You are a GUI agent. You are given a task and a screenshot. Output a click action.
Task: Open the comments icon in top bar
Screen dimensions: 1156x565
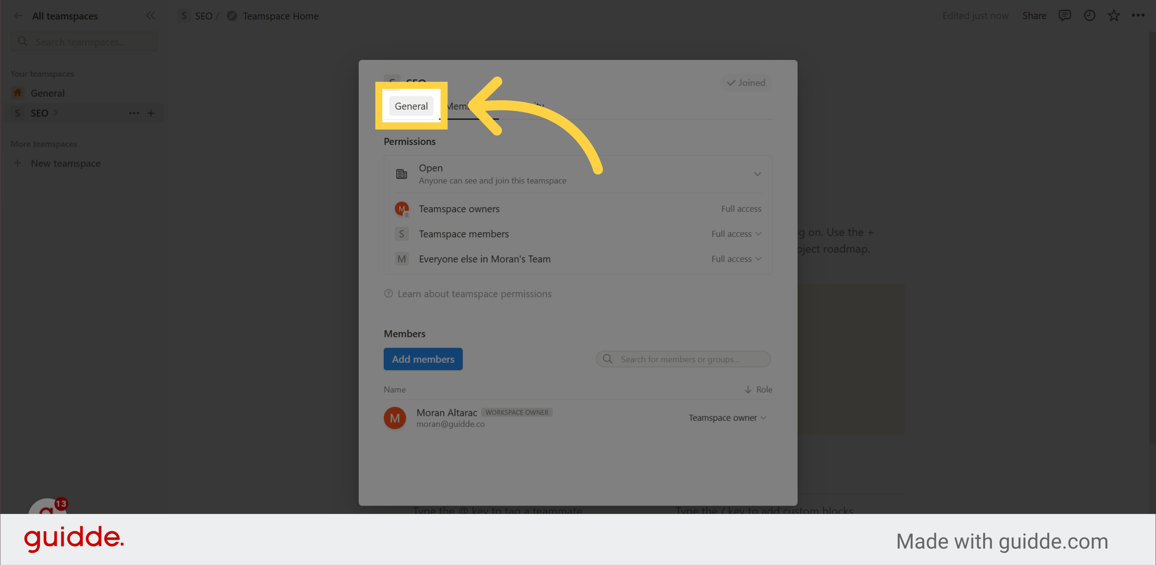[1064, 16]
